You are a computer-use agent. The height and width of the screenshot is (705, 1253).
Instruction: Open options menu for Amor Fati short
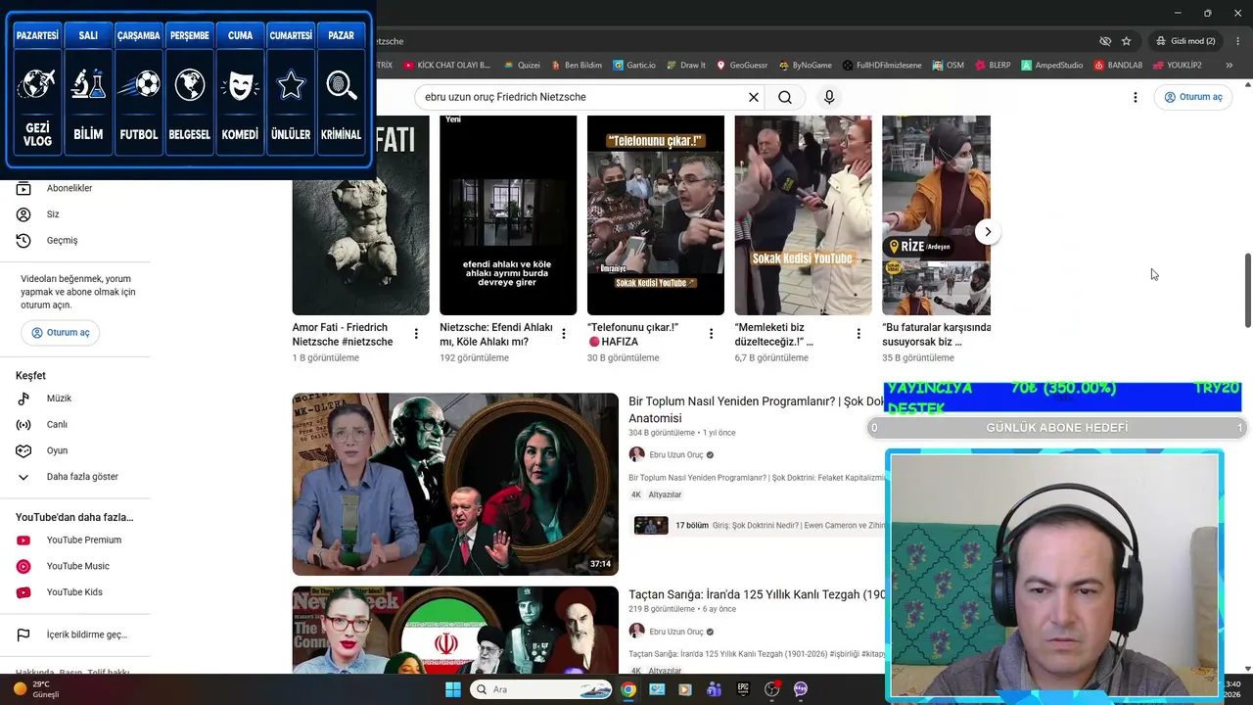click(416, 334)
